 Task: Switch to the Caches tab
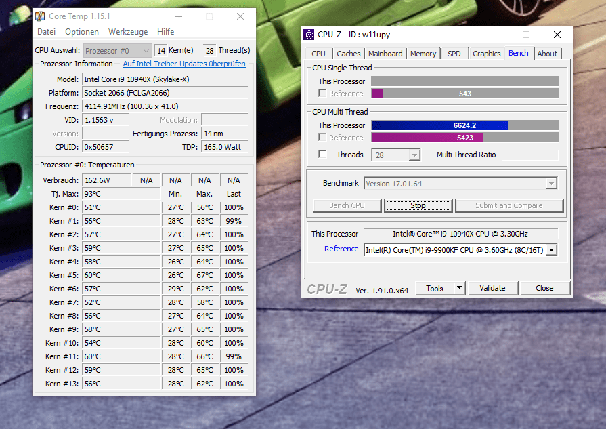tap(348, 54)
